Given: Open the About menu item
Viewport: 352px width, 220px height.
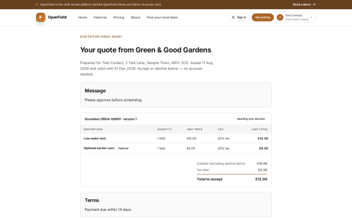Looking at the screenshot, I should tap(136, 17).
